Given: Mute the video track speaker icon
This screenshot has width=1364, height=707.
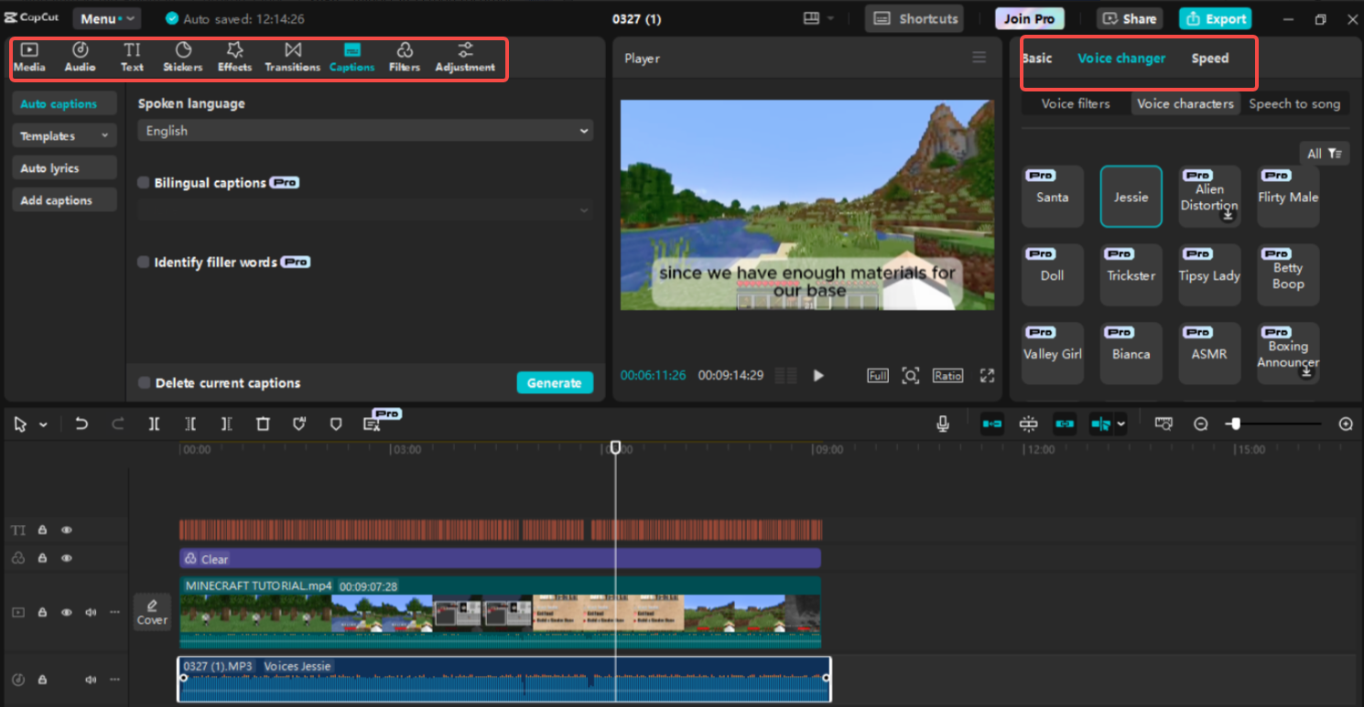Looking at the screenshot, I should pyautogui.click(x=91, y=613).
